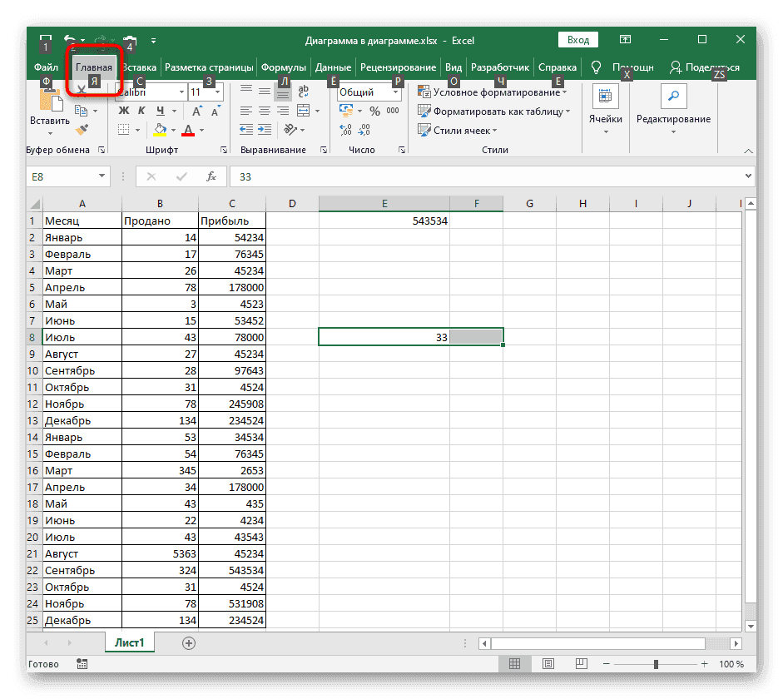Image resolution: width=783 pixels, height=699 pixels.
Task: Add a new sheet with plus icon
Action: click(189, 642)
